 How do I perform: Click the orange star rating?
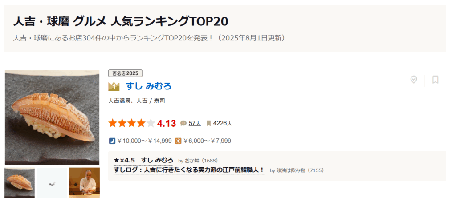click(x=131, y=123)
